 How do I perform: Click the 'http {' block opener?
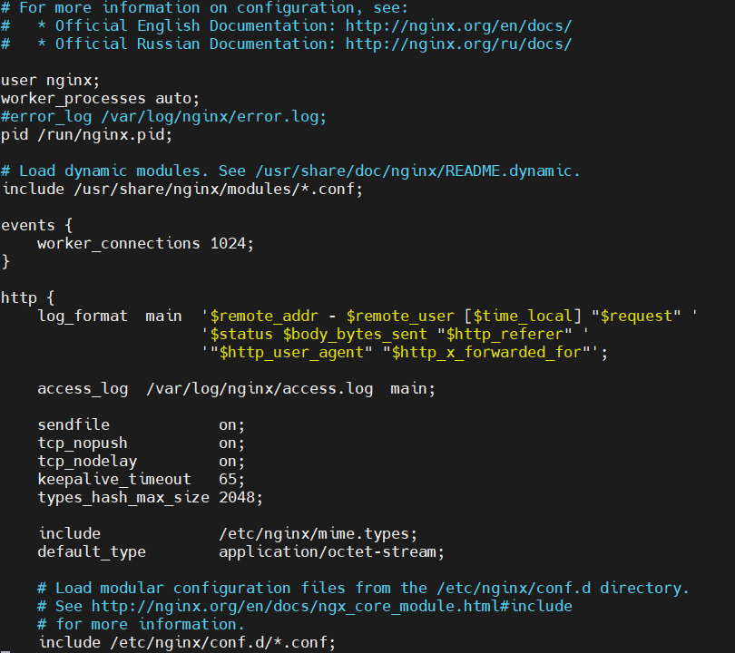coord(27,297)
